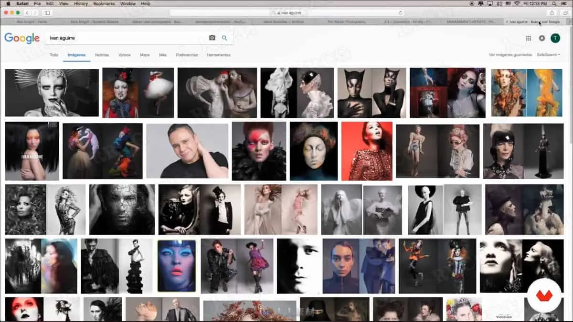Screen dimensions: 573x322
Task: Open the Safari menu
Action: point(22,3)
